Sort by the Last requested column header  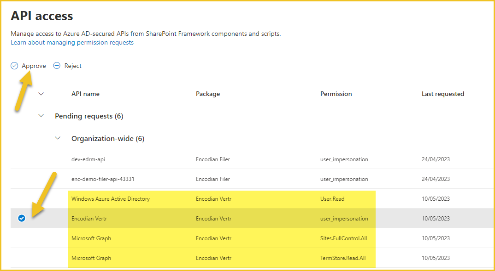point(442,94)
